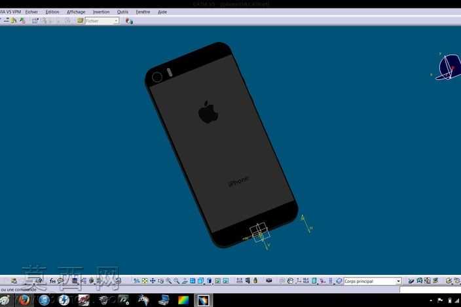Click the round sketch/clock-like icon
This screenshot has width=461, height=307.
coord(290,281)
